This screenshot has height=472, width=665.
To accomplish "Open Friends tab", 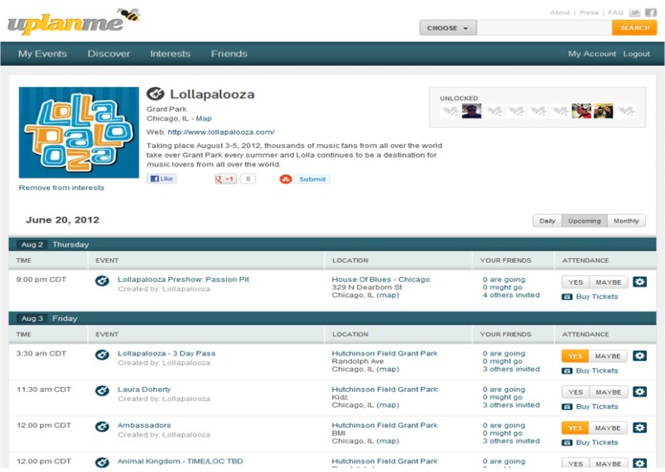I will point(229,54).
